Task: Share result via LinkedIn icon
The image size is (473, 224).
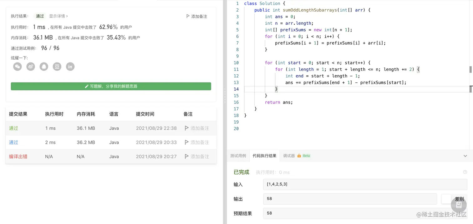Action: pyautogui.click(x=70, y=67)
